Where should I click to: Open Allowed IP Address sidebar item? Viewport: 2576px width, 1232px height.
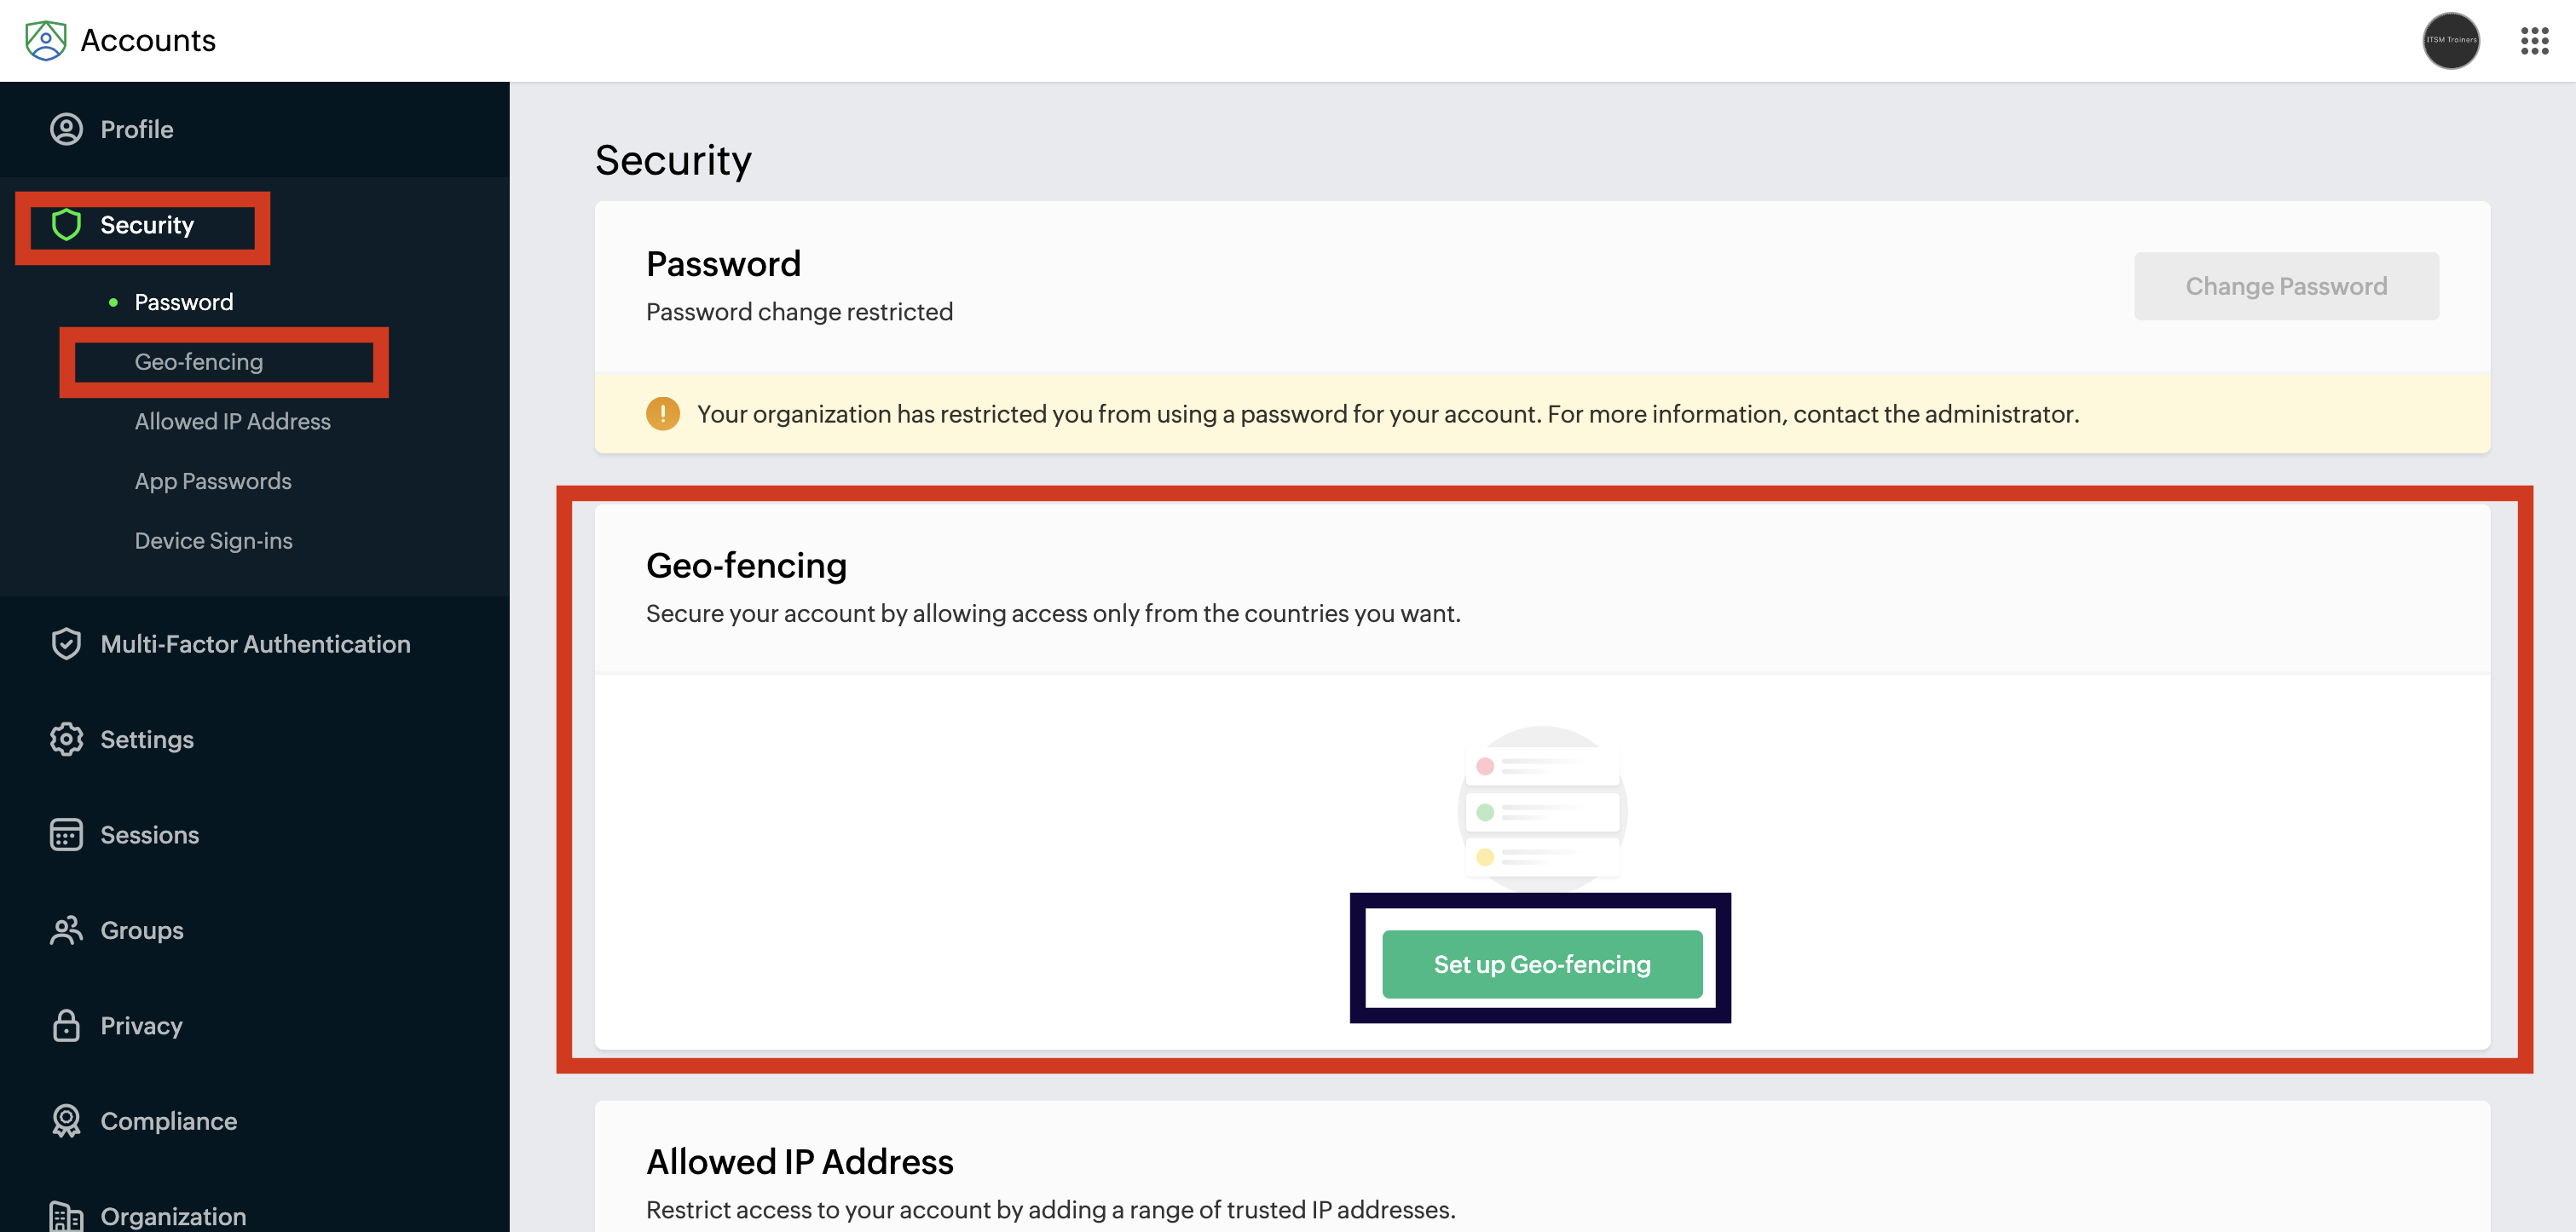coord(232,422)
